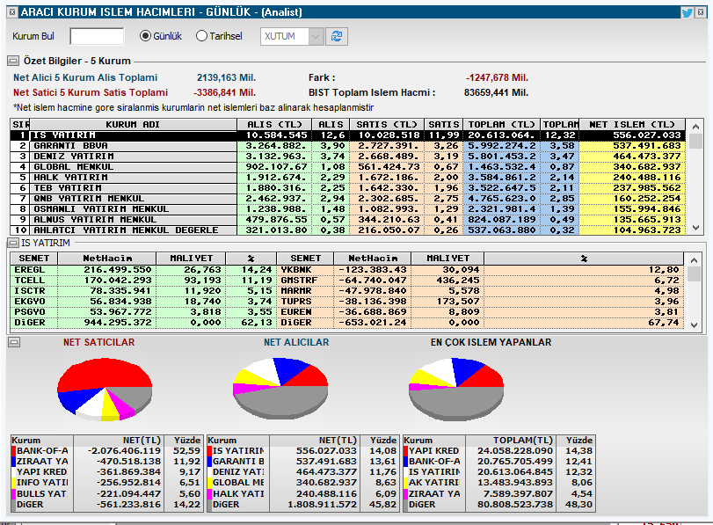Click the MARMR stock cell
Image resolution: width=713 pixels, height=525 pixels.
pos(305,291)
